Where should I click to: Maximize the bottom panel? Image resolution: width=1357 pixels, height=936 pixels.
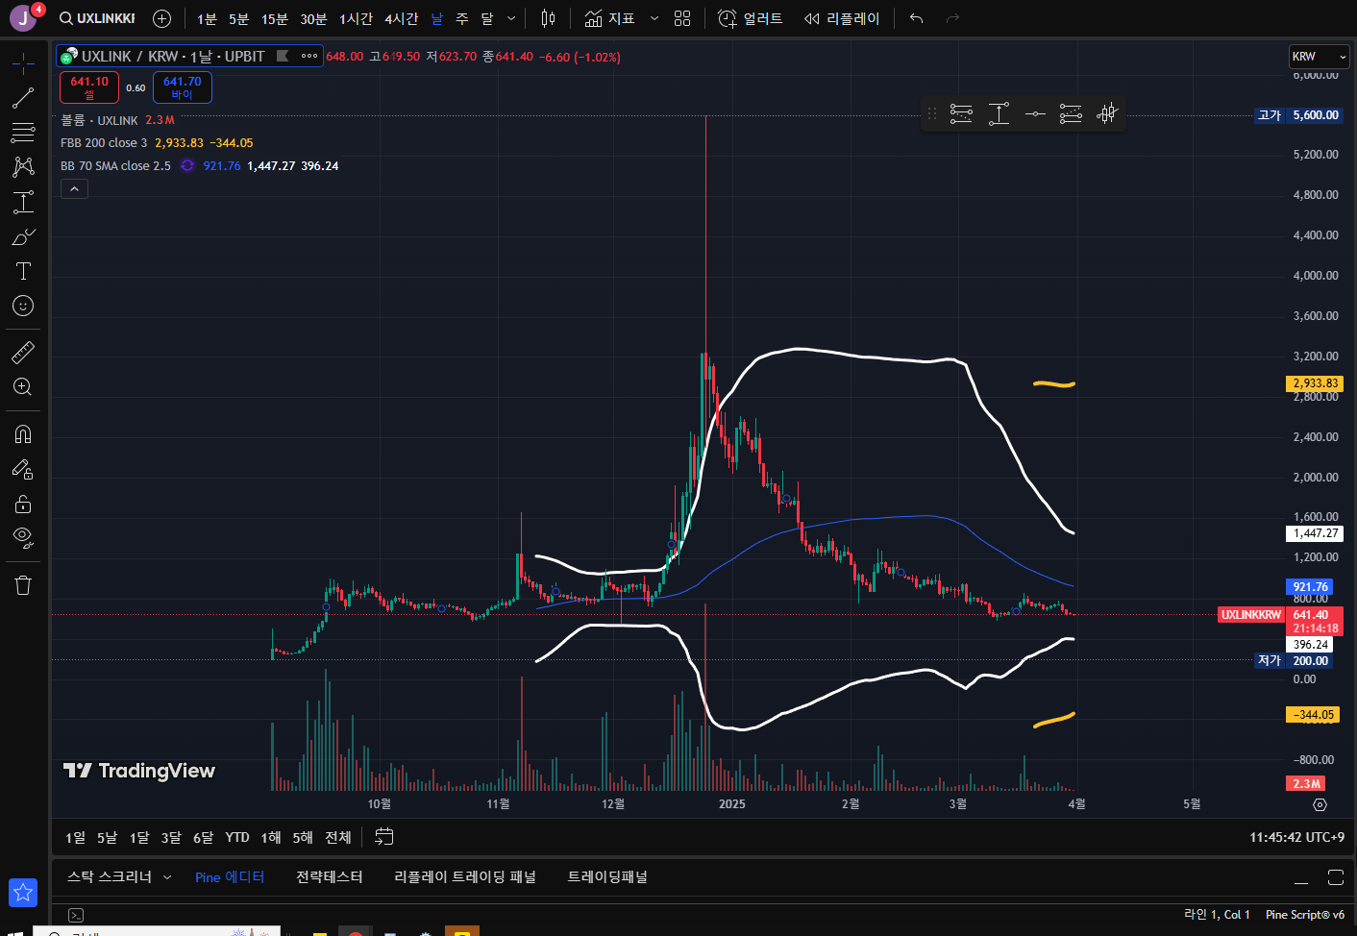(1335, 876)
